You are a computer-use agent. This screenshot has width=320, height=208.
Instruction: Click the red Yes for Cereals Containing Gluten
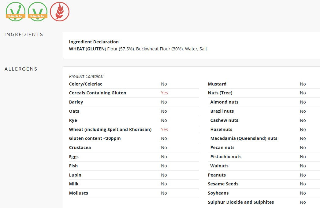(x=164, y=93)
